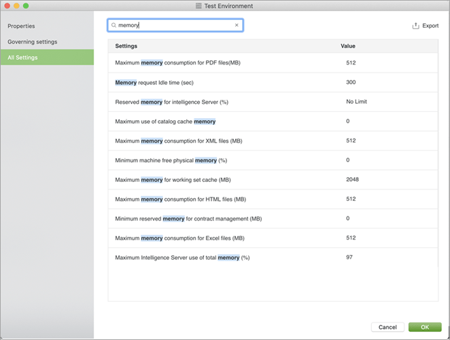Click the window title document icon
The width and height of the screenshot is (450, 340).
(x=198, y=6)
